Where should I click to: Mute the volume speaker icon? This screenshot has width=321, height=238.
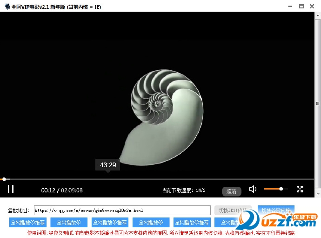(x=253, y=189)
